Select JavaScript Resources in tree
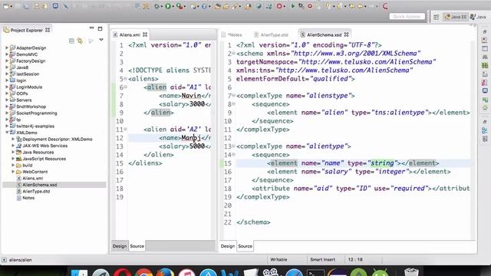Screen dimensions: 491x276 tap(44, 159)
